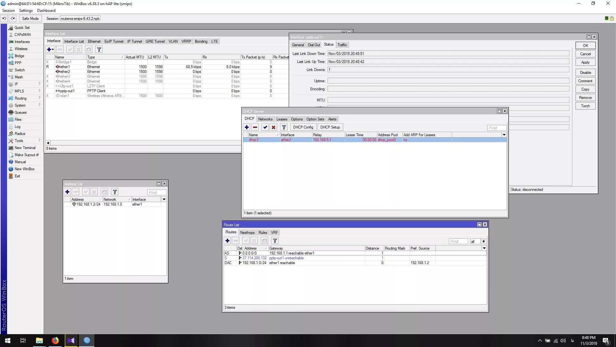The height and width of the screenshot is (347, 616).
Task: Open File Explorer from taskbar
Action: (x=39, y=341)
